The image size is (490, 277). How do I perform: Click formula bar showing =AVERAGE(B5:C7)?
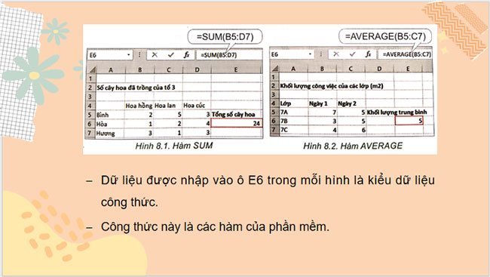406,54
